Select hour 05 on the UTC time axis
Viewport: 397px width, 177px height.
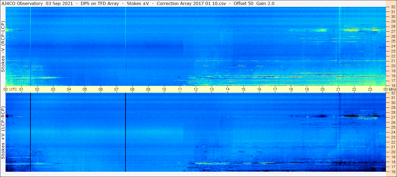[x=85, y=89]
